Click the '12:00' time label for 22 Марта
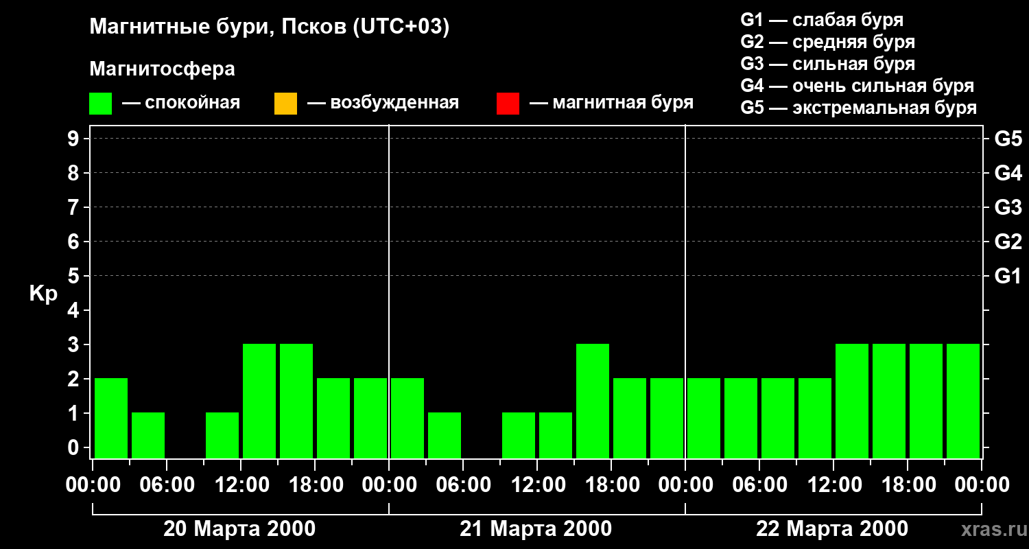This screenshot has width=1029, height=549. coord(833,485)
